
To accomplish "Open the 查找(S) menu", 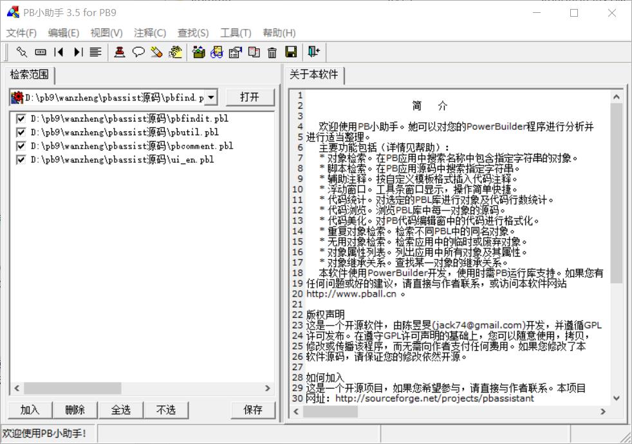I will pos(193,33).
